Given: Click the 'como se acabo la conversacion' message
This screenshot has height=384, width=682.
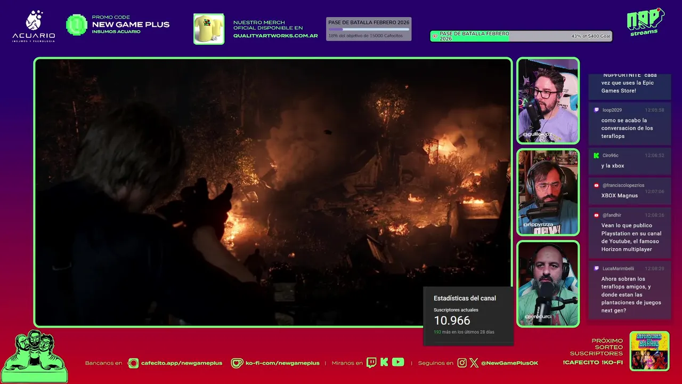Looking at the screenshot, I should (627, 128).
